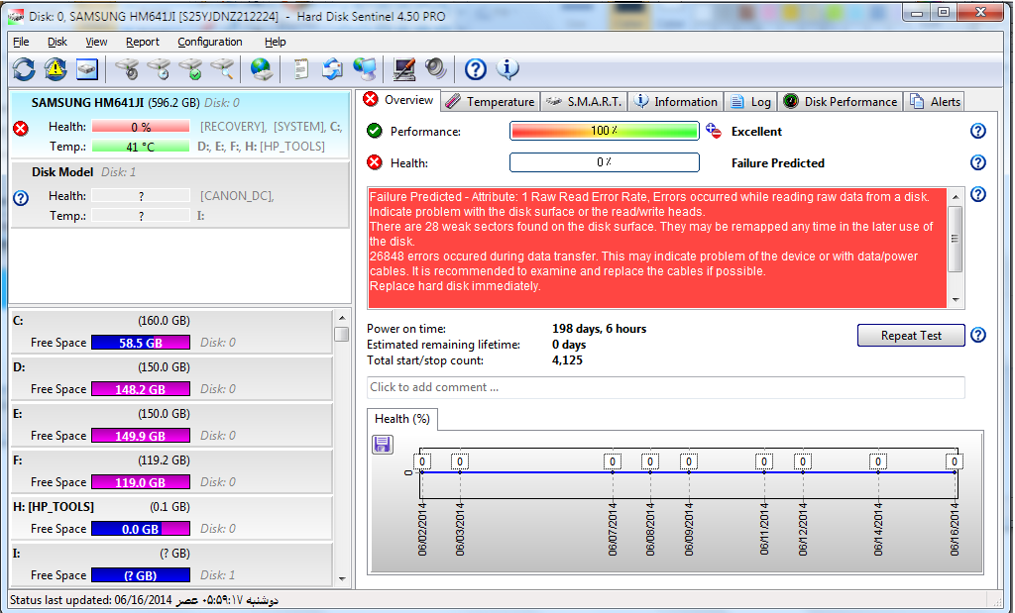Viewport: 1015px width, 613px height.
Task: Click the help icon beside Performance Excellent
Action: pyautogui.click(x=978, y=131)
